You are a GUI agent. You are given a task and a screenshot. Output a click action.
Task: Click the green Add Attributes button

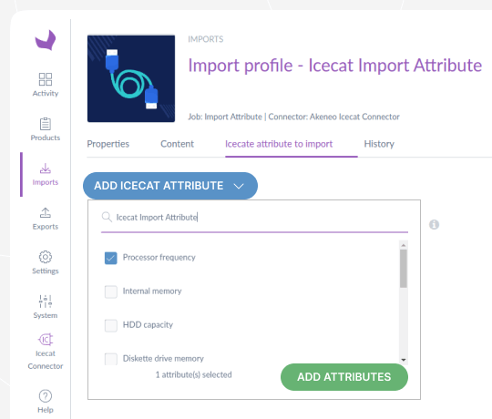(x=344, y=377)
